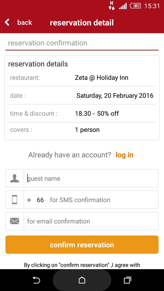
Task: Tap the signal strength bars icon
Action: tap(123, 6)
